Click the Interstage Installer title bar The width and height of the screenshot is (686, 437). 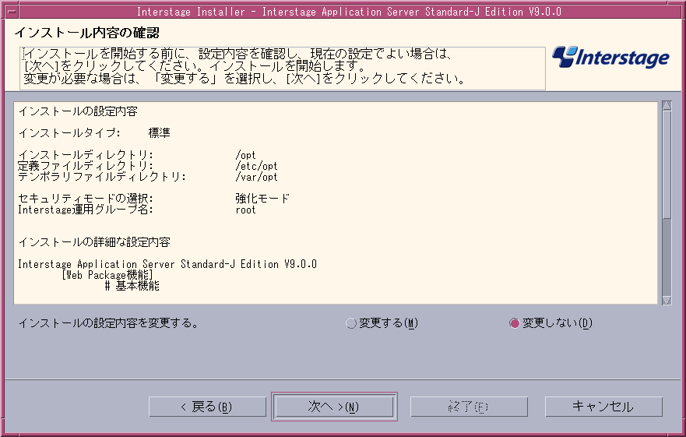[x=349, y=12]
